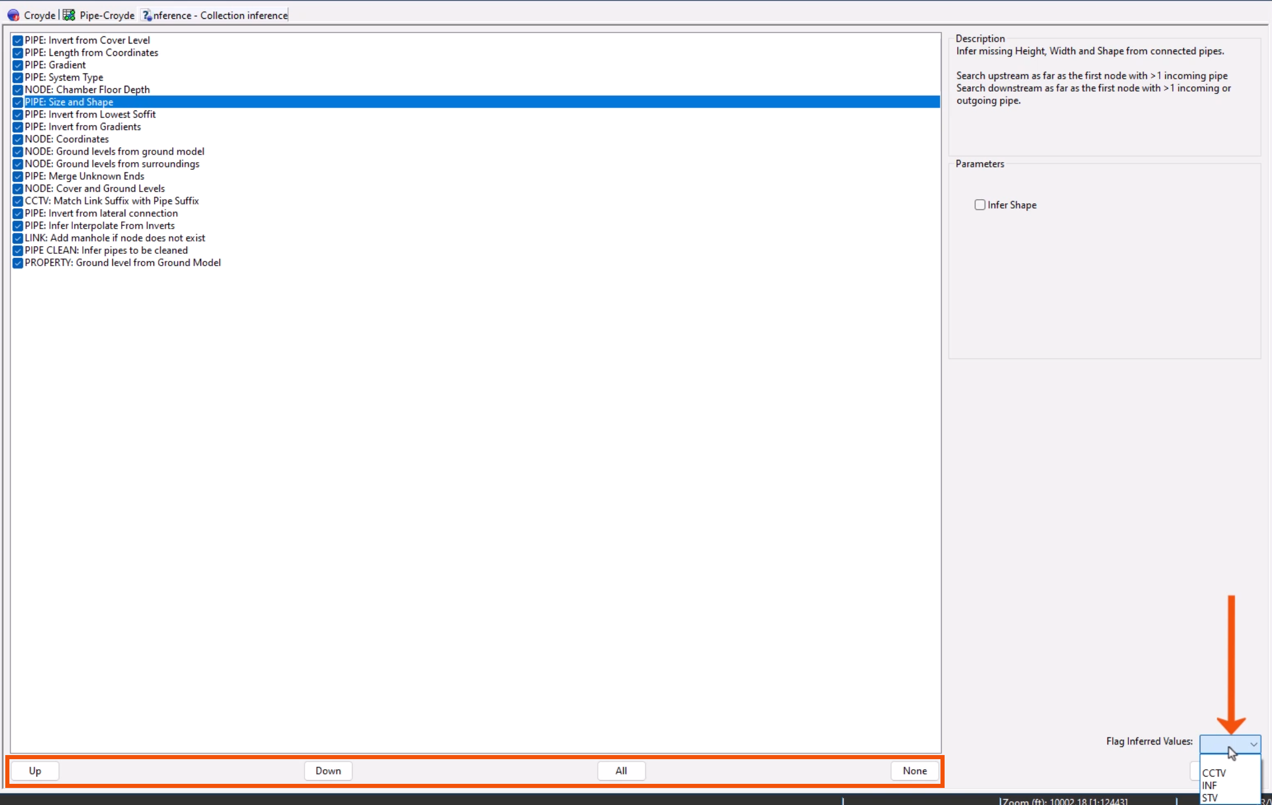Uncheck PIPE: Invert from Cover Level
The image size is (1272, 805).
pyautogui.click(x=17, y=40)
